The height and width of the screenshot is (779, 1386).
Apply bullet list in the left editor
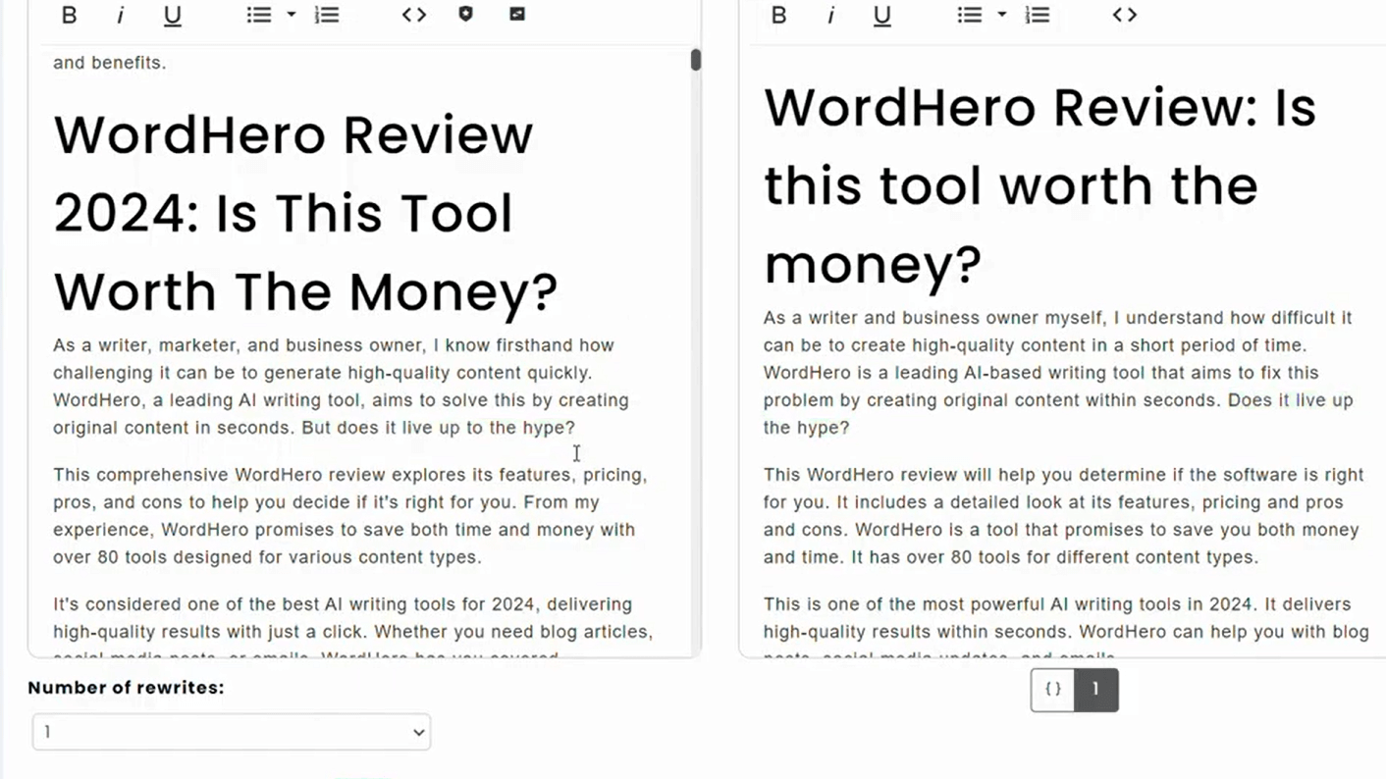point(259,15)
